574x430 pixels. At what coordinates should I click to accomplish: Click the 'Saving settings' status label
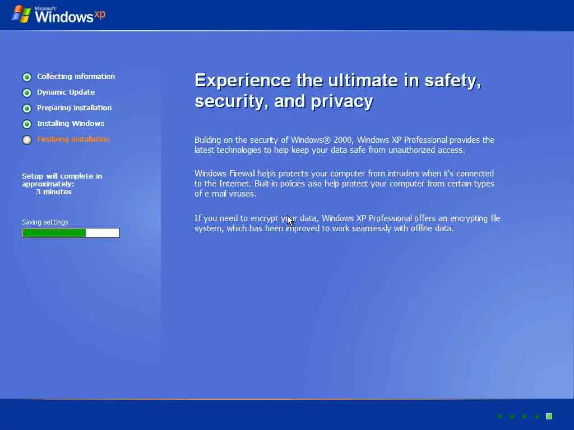tap(45, 222)
